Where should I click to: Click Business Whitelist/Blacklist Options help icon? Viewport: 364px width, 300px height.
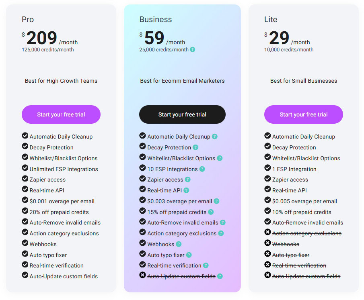point(220,158)
